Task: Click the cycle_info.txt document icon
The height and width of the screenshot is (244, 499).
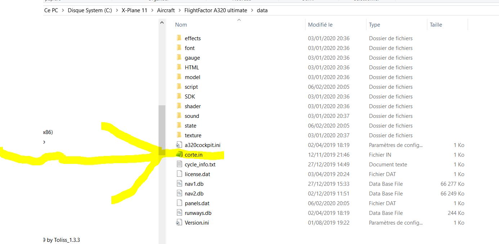Action: [x=179, y=164]
